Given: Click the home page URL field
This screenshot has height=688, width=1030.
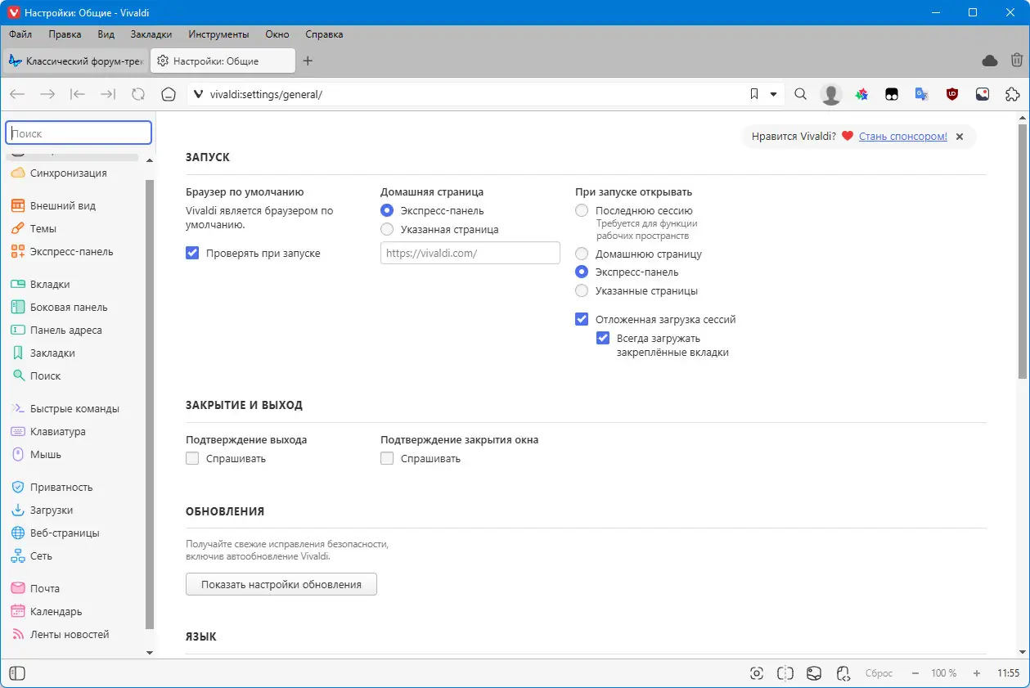Looking at the screenshot, I should [x=470, y=254].
